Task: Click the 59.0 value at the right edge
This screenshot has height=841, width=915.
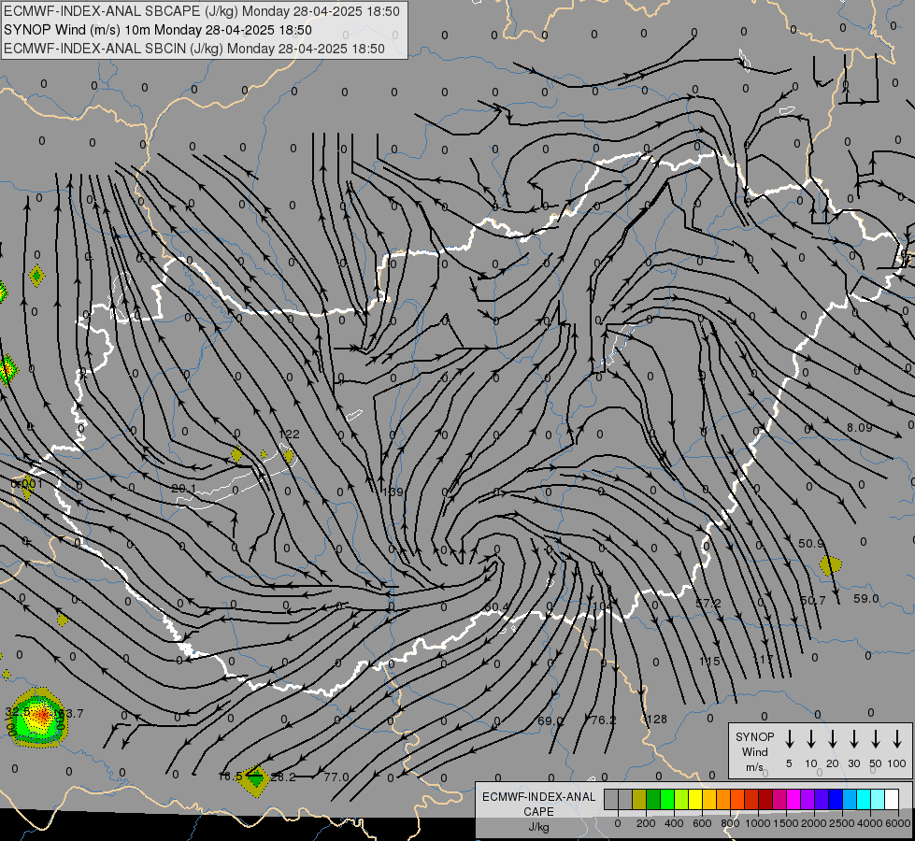Action: [866, 598]
